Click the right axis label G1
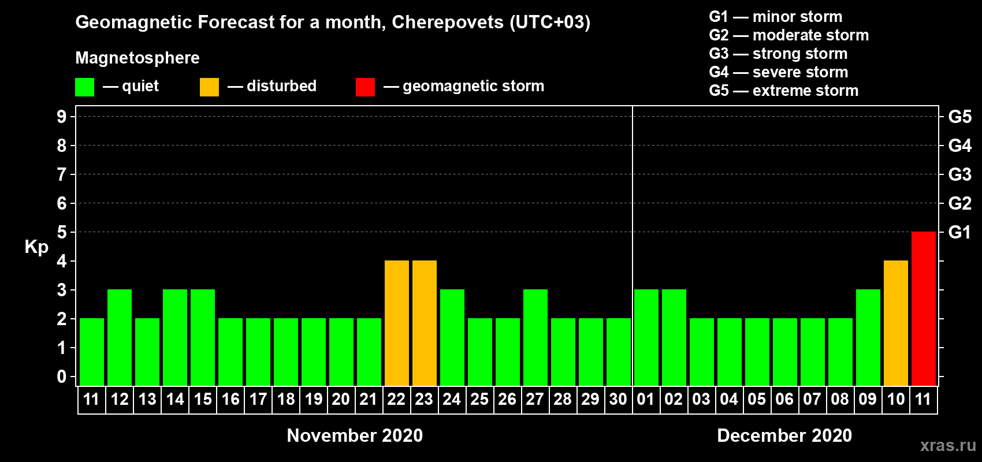Image resolution: width=982 pixels, height=462 pixels. point(960,232)
